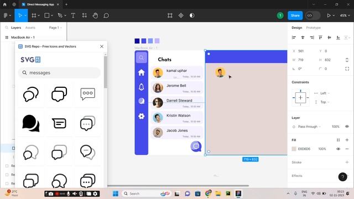354x199 pixels.
Task: Switch to the Assets tab
Action: [30, 28]
